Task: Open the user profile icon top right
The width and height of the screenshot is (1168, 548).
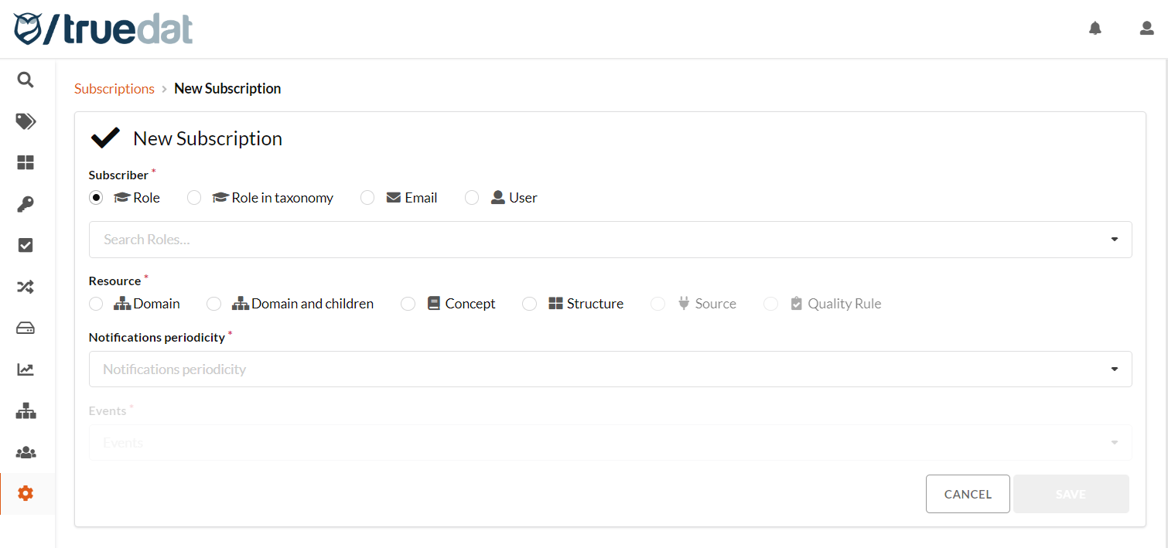Action: click(x=1146, y=28)
